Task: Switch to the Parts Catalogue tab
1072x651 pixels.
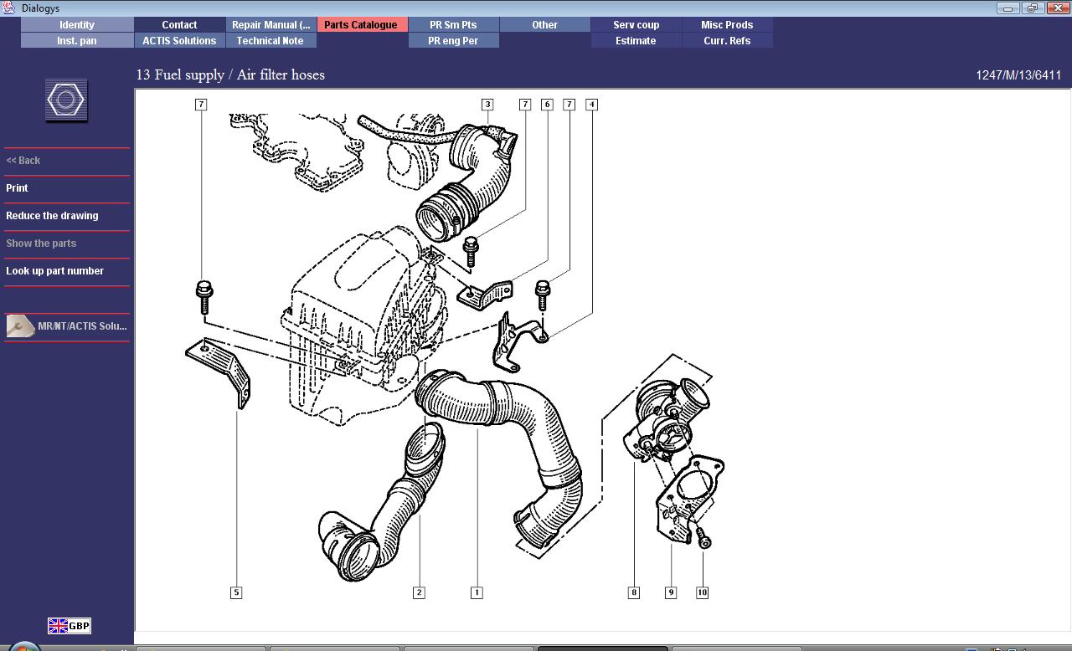Action: click(361, 24)
